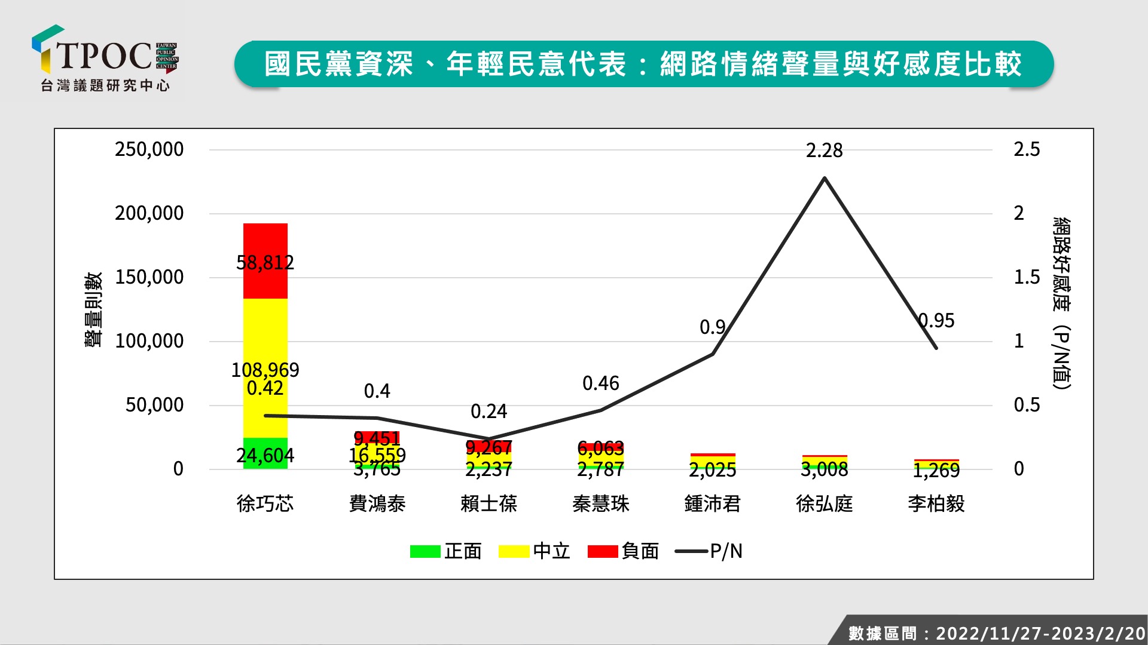Click the 2.28 P/N peak label
This screenshot has width=1148, height=645.
tap(825, 150)
